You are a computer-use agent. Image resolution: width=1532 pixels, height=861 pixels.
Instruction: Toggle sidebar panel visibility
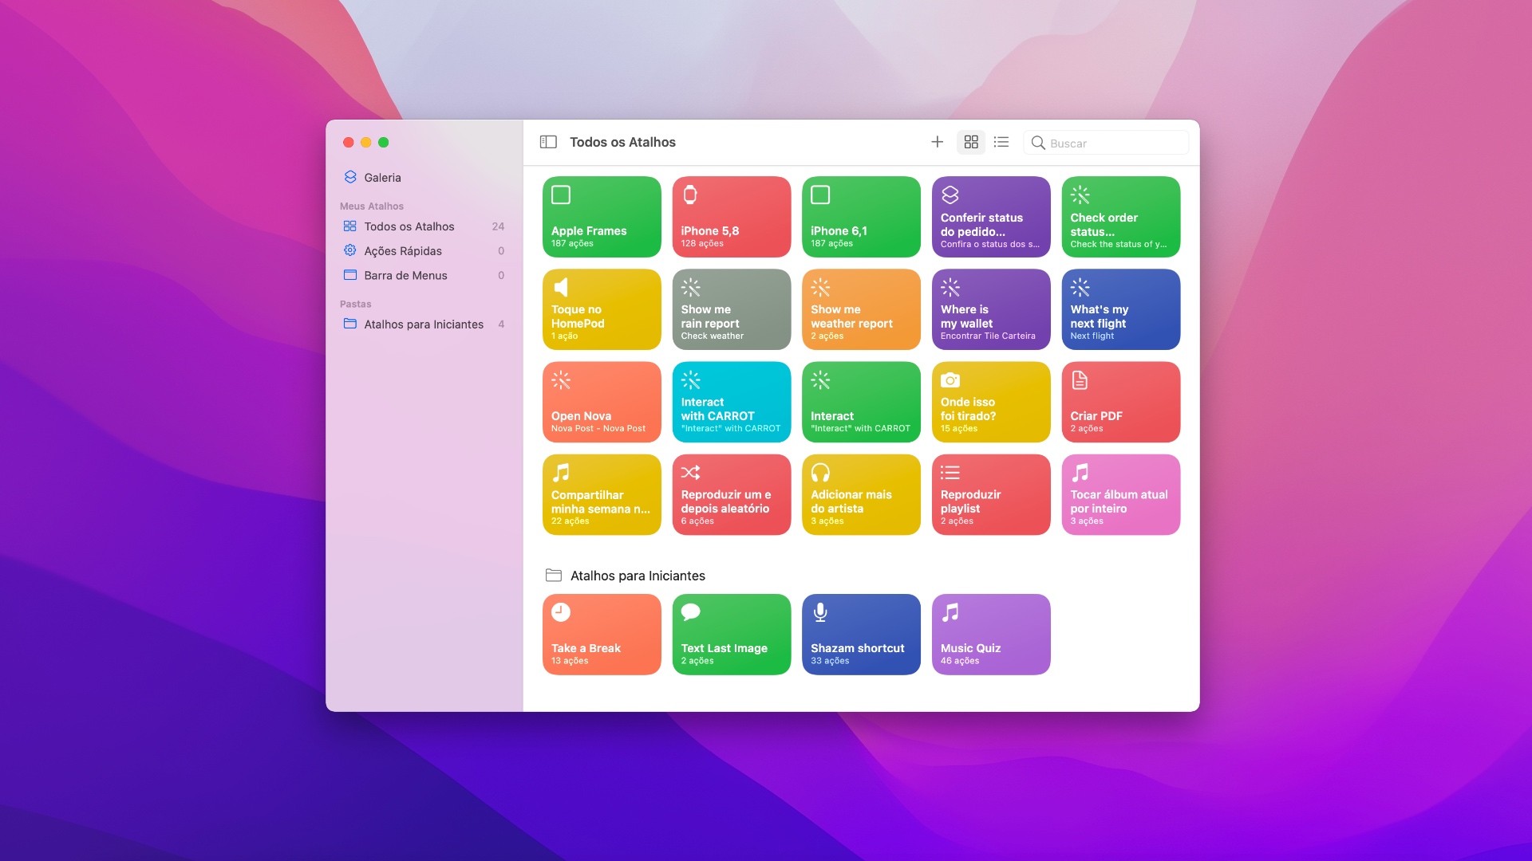(549, 142)
